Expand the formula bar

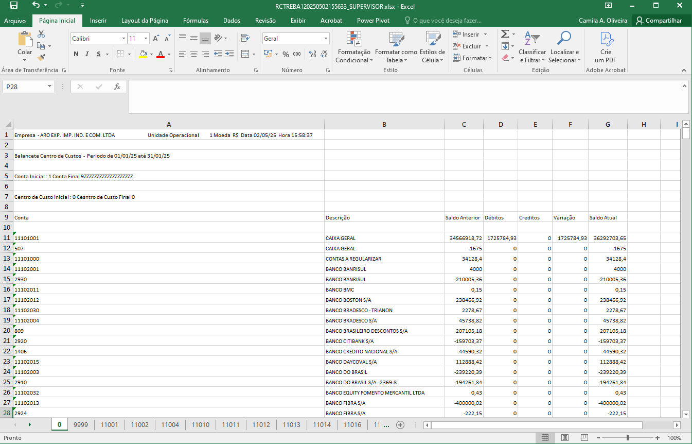[x=684, y=86]
